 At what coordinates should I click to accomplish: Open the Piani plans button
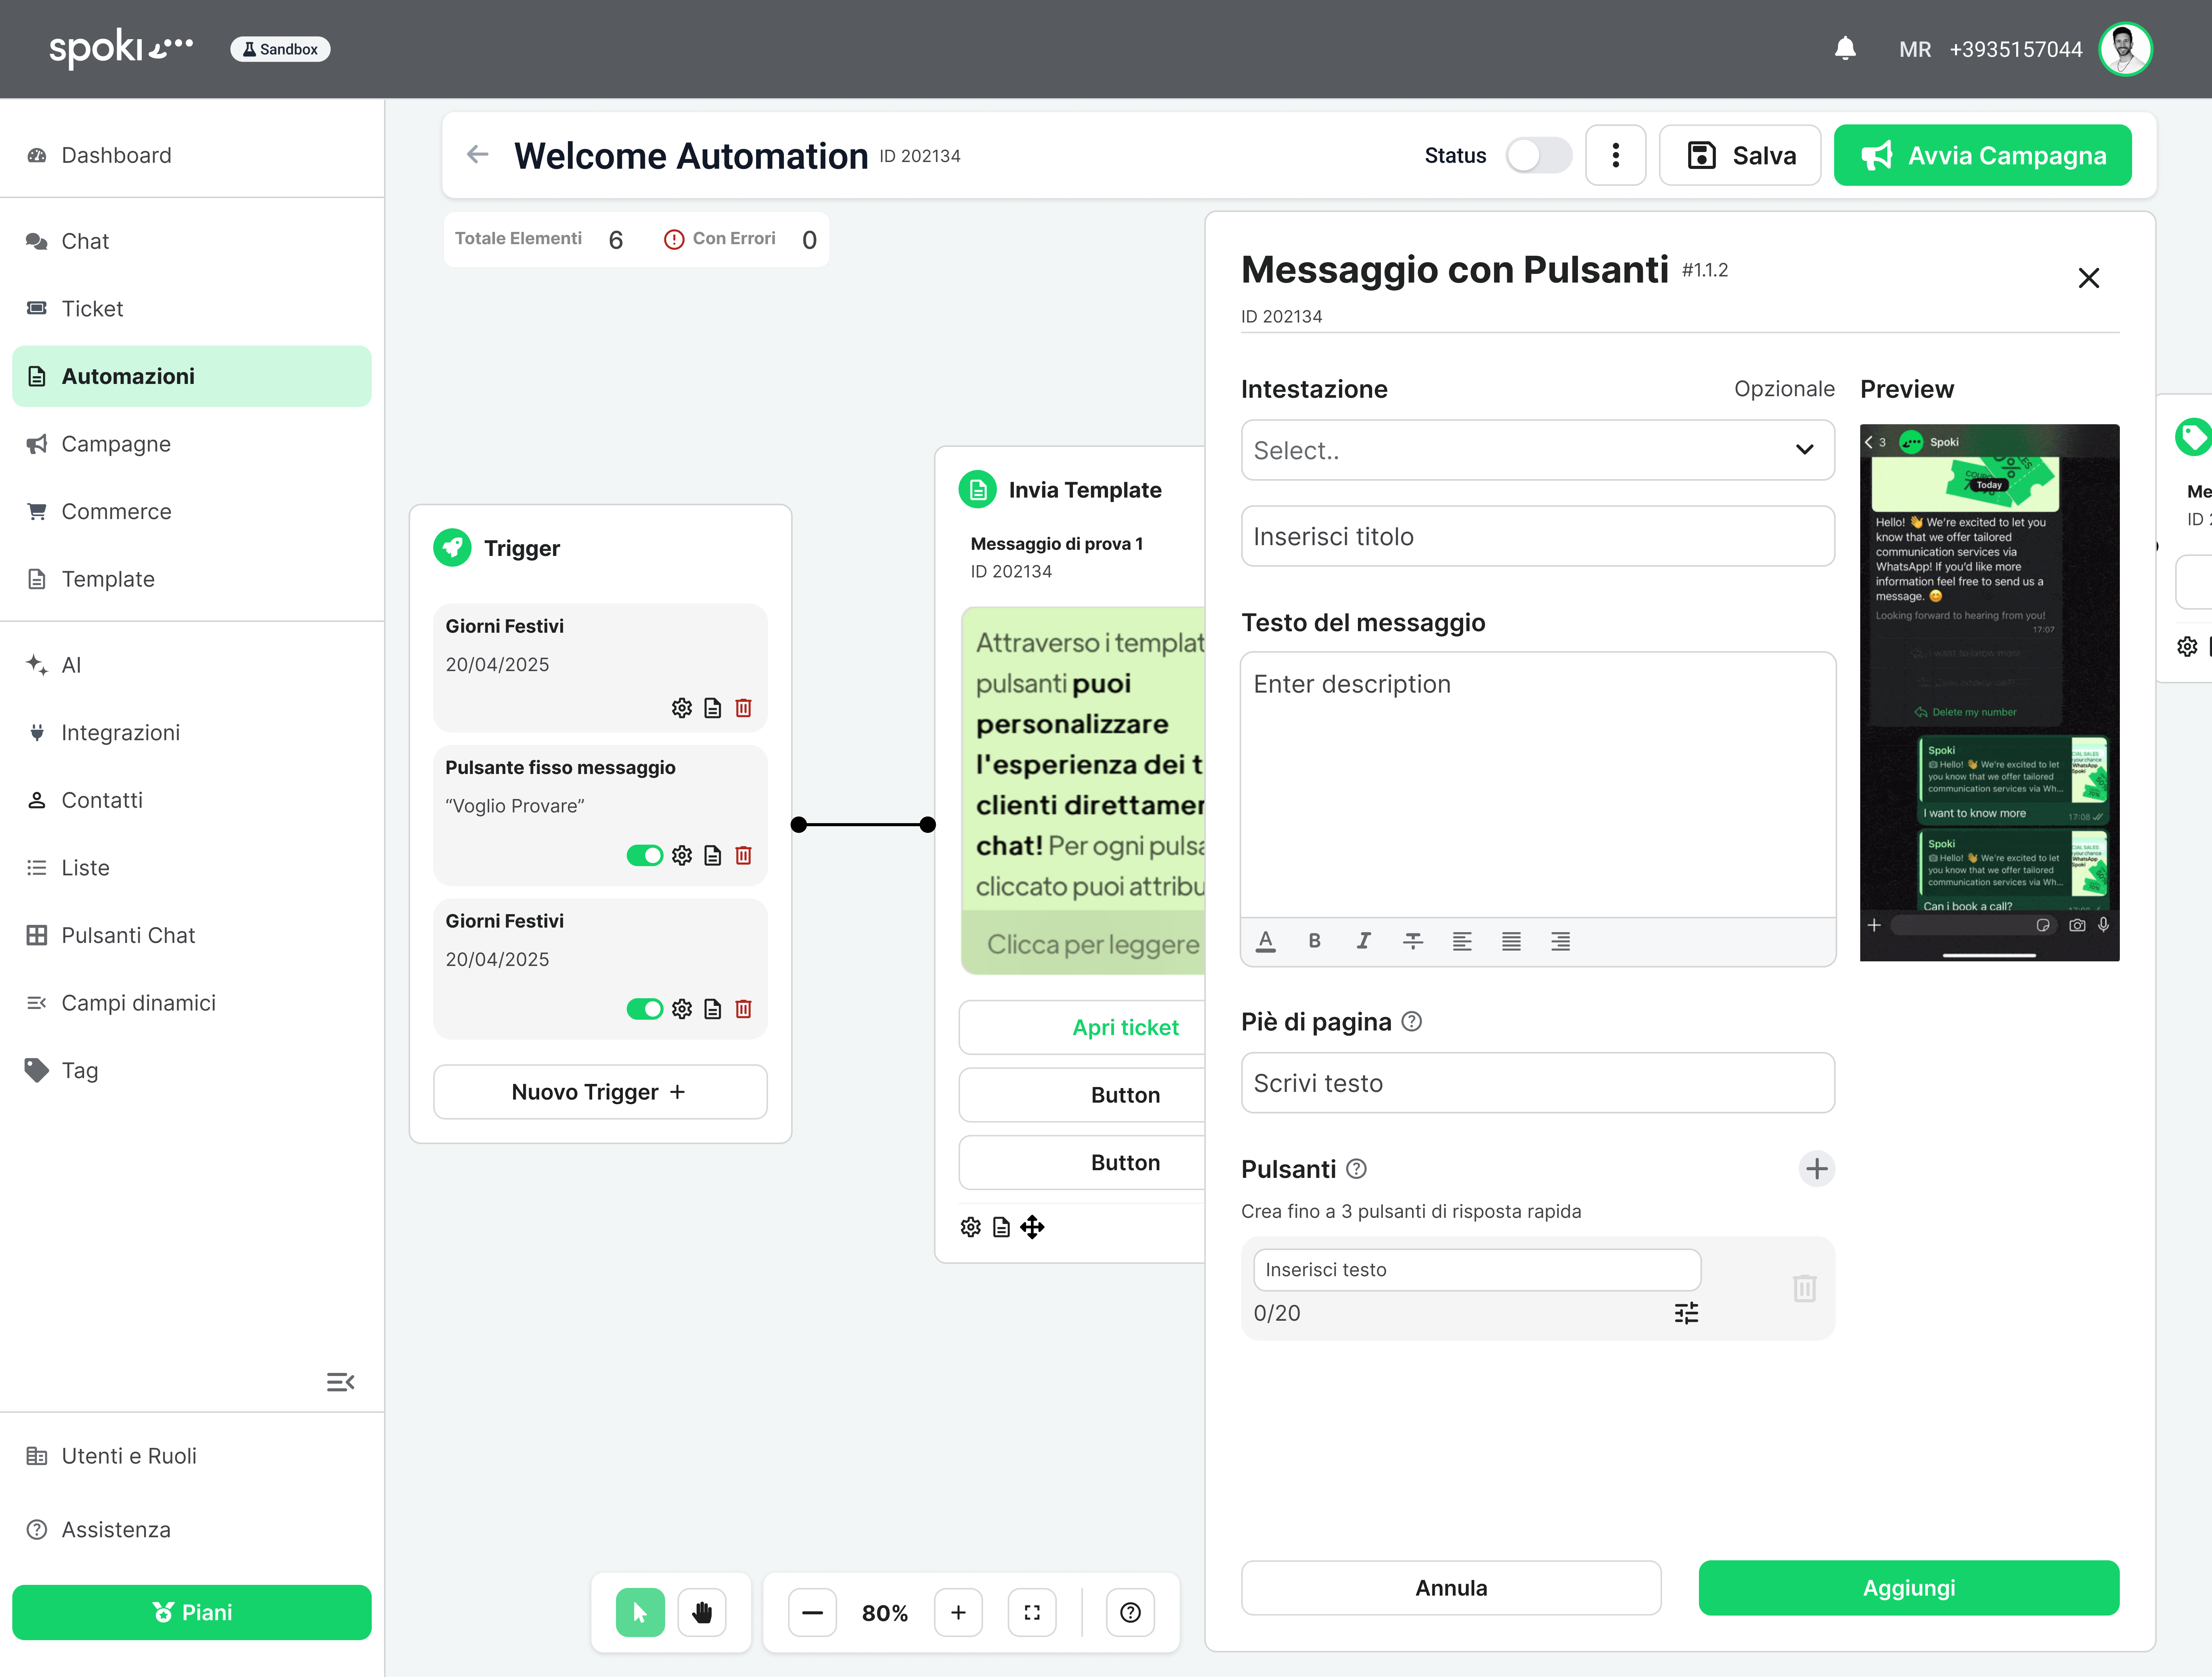tap(192, 1612)
